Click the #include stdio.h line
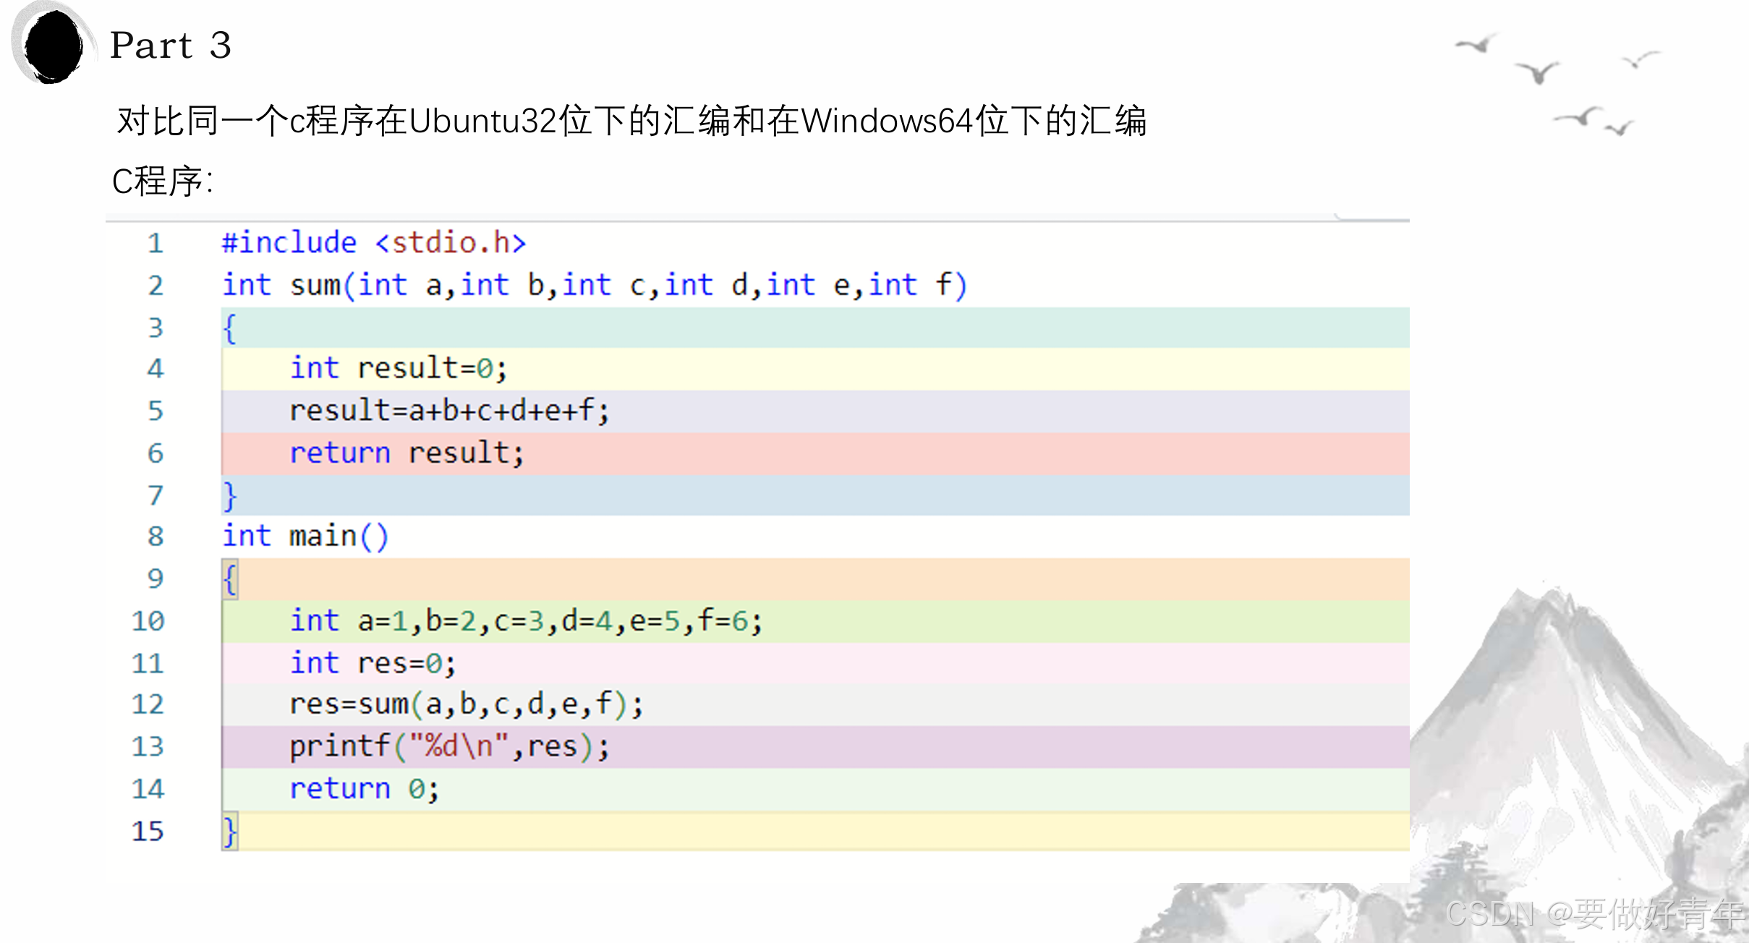This screenshot has width=1749, height=943. pyautogui.click(x=374, y=243)
